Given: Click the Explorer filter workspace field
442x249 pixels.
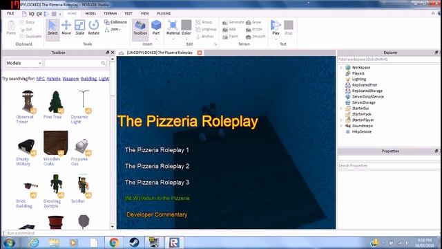Looking at the screenshot, I should click(388, 59).
